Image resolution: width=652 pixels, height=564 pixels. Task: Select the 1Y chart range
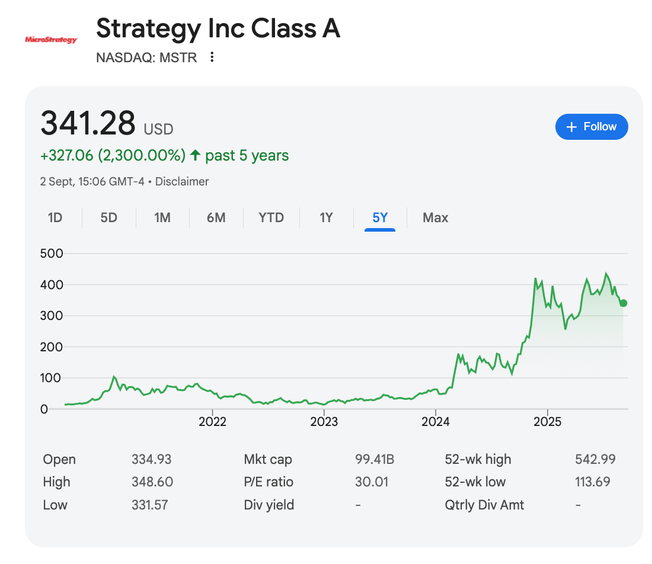327,218
